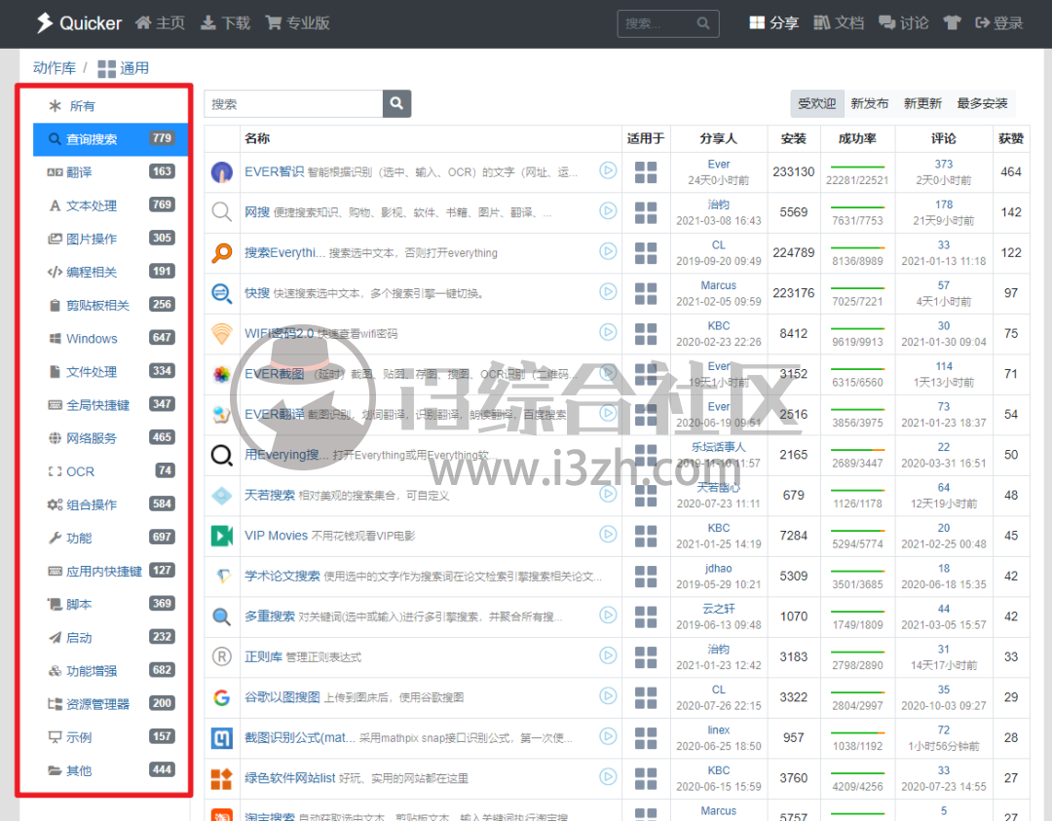The height and width of the screenshot is (821, 1052).
Task: Click the 登录 login link
Action: pos(999,23)
